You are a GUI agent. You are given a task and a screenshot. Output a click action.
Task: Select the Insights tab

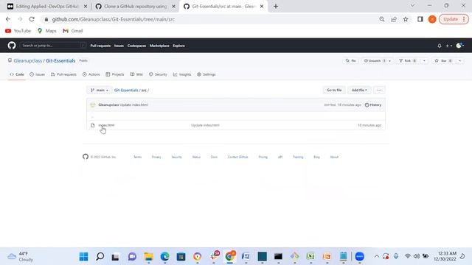point(182,74)
